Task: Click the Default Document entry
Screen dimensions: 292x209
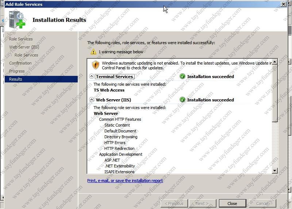Action: pyautogui.click(x=120, y=131)
